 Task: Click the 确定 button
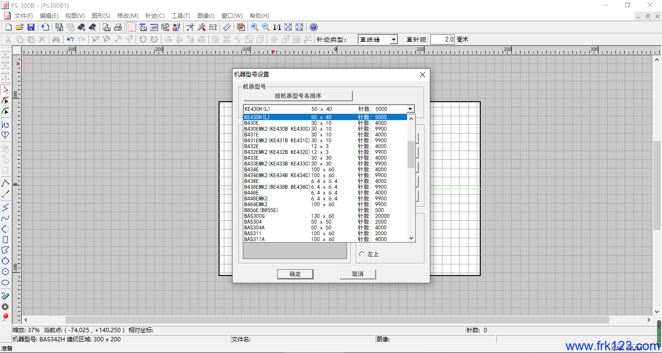[x=295, y=274]
